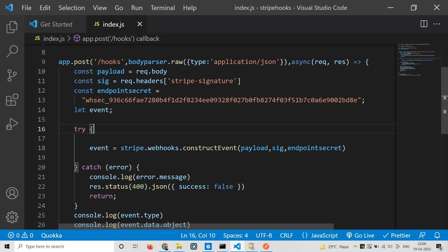Open the Search view in the activity bar
Viewport: 448px width, 252px height.
tap(12, 51)
